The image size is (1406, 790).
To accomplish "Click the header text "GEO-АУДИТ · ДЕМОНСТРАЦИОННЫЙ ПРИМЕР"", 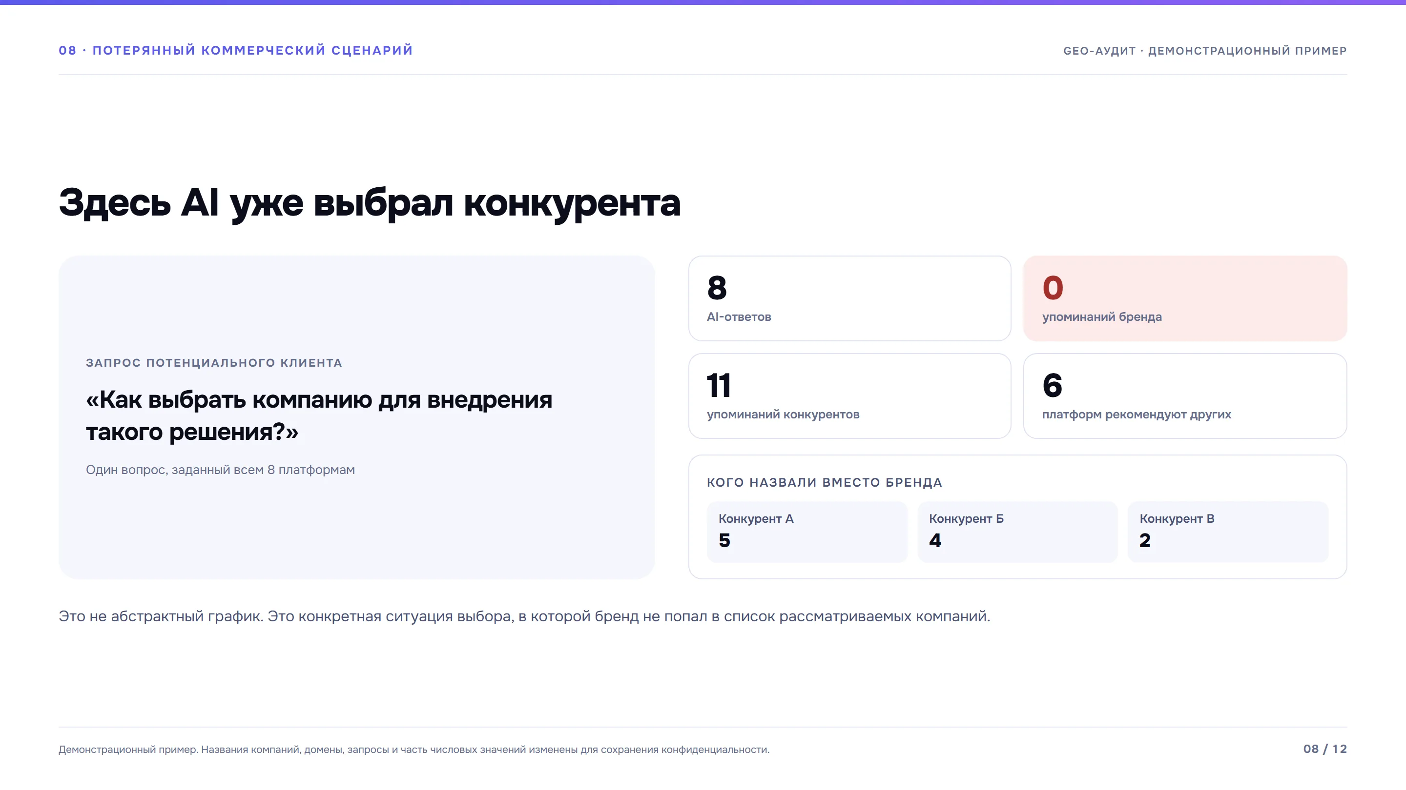I will (x=1204, y=51).
